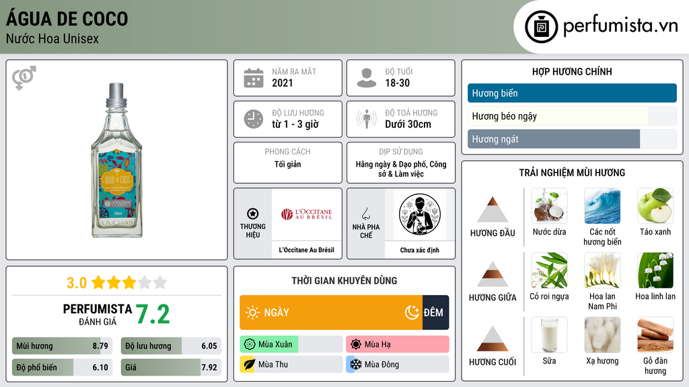The width and height of the screenshot is (689, 387).
Task: Click the 'HỢP HƯƠNG CHÍNH' heading
Action: tap(572, 71)
